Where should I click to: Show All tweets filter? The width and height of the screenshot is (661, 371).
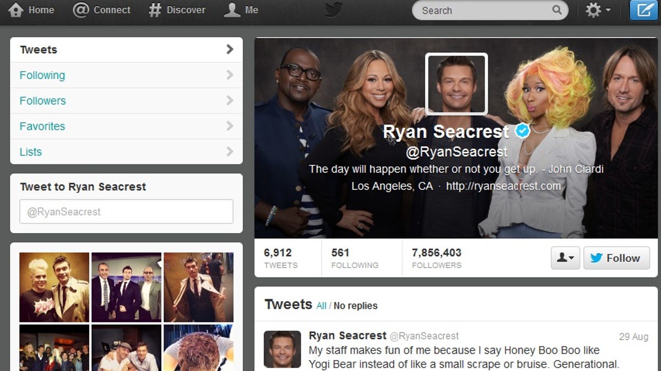(x=321, y=306)
